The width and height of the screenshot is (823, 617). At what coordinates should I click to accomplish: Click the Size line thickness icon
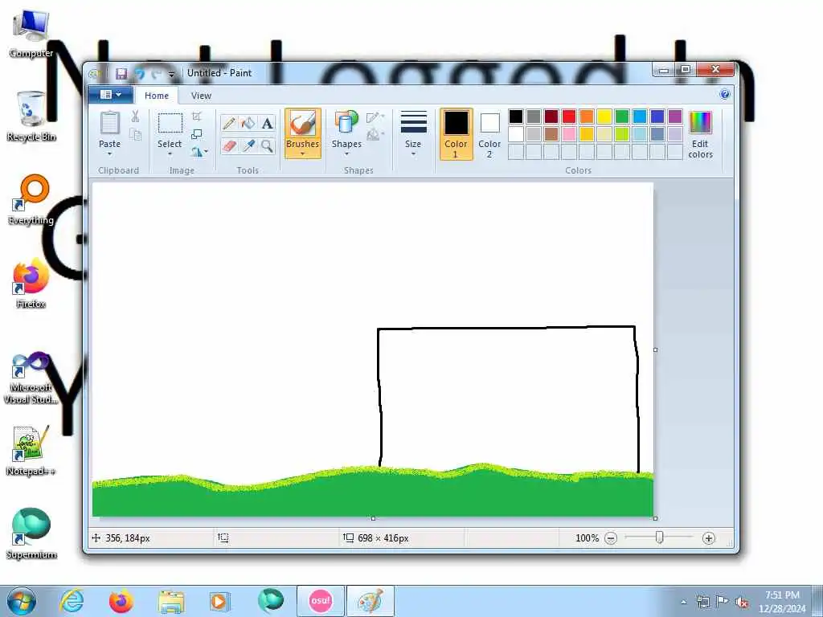coord(413,122)
